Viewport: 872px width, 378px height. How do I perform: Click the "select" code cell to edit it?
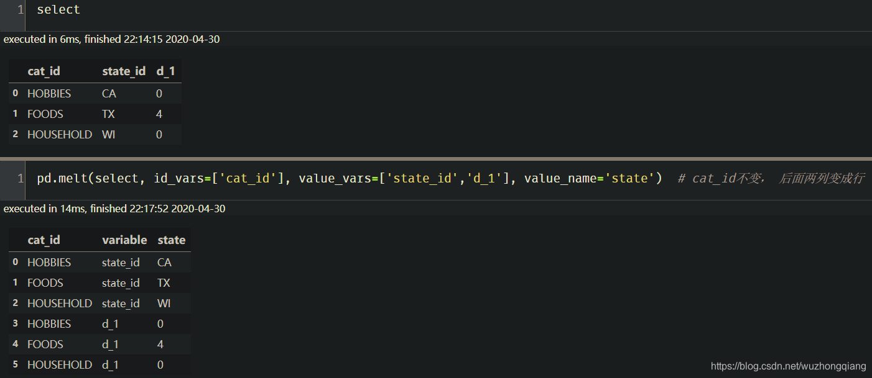[58, 9]
